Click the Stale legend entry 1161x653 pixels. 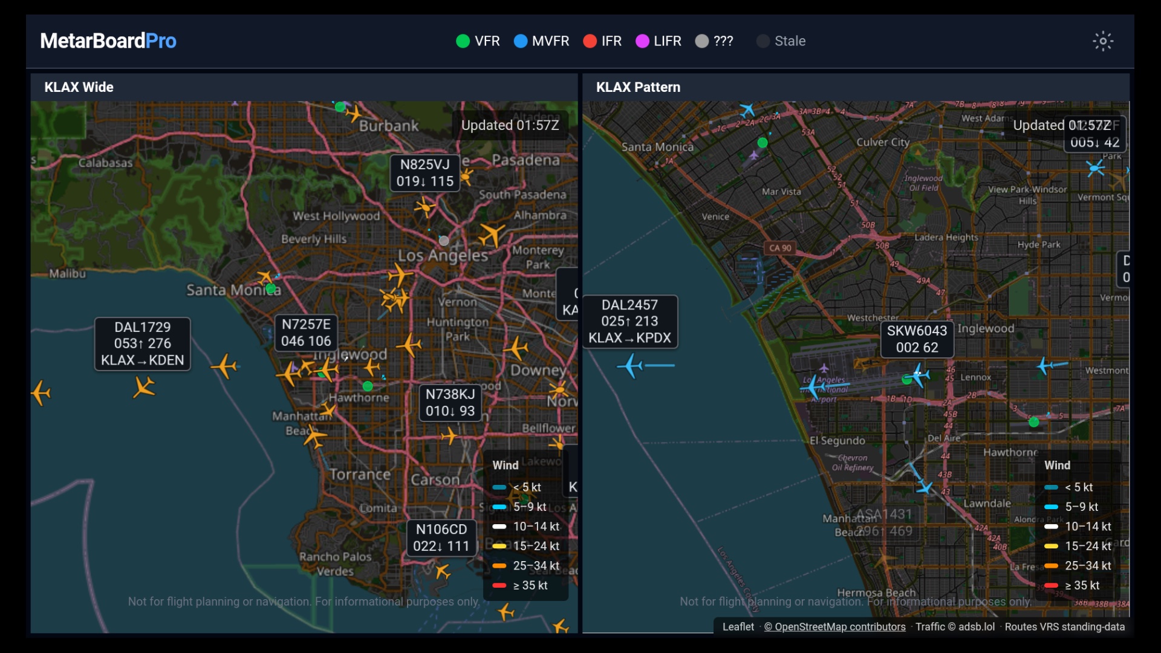[781, 41]
